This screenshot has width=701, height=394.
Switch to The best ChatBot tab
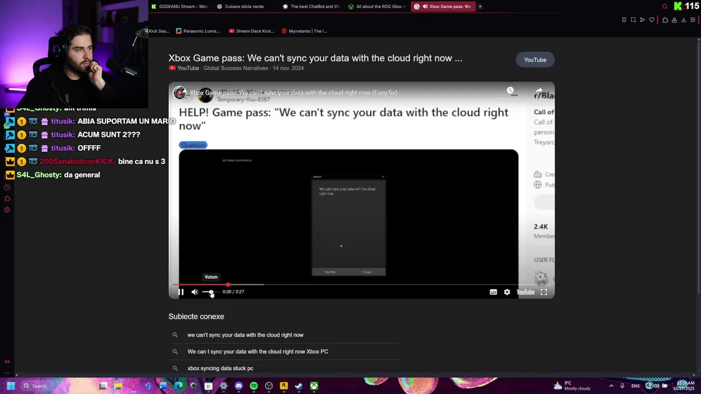click(x=311, y=7)
